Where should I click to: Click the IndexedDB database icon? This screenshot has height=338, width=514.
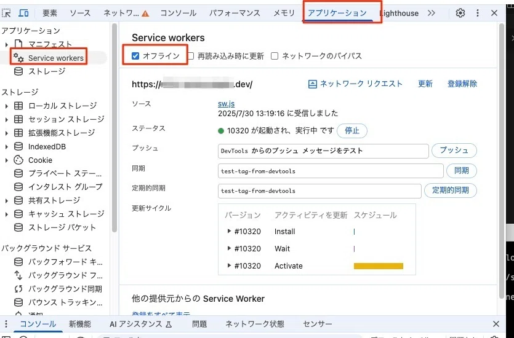pyautogui.click(x=18, y=146)
